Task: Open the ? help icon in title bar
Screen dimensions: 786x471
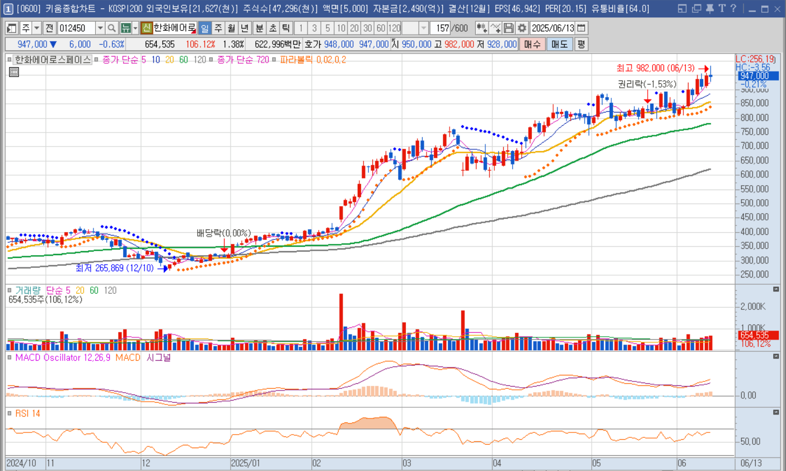Action: (x=733, y=8)
